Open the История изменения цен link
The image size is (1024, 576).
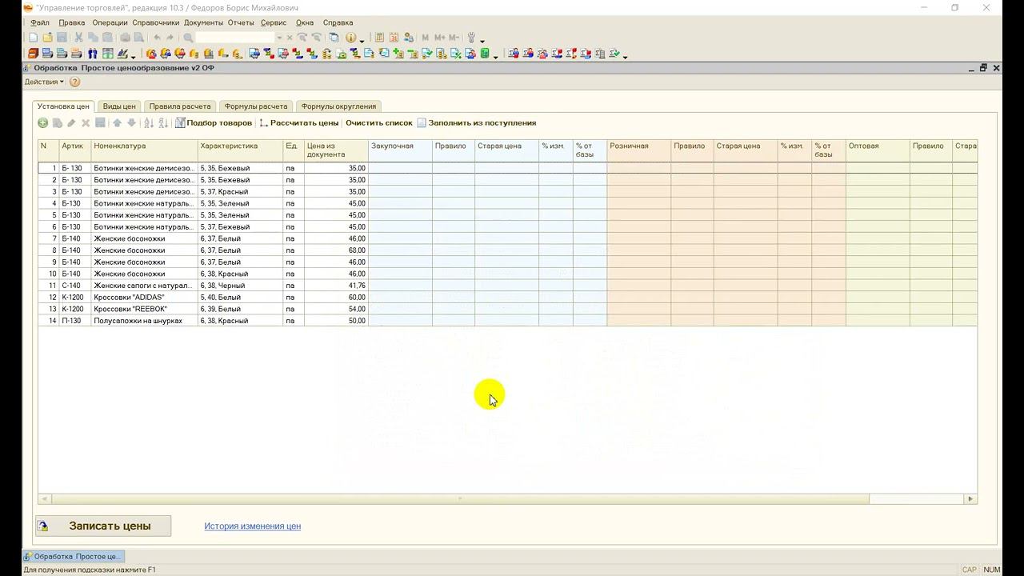(x=252, y=526)
